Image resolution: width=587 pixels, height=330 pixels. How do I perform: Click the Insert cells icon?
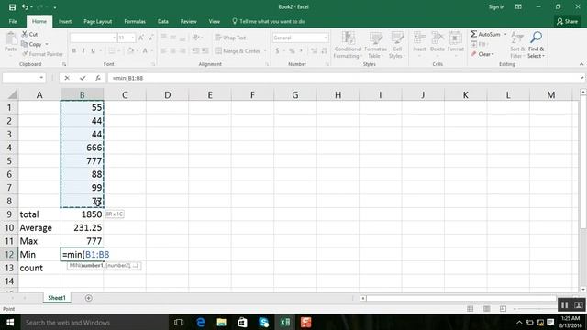[x=419, y=38]
